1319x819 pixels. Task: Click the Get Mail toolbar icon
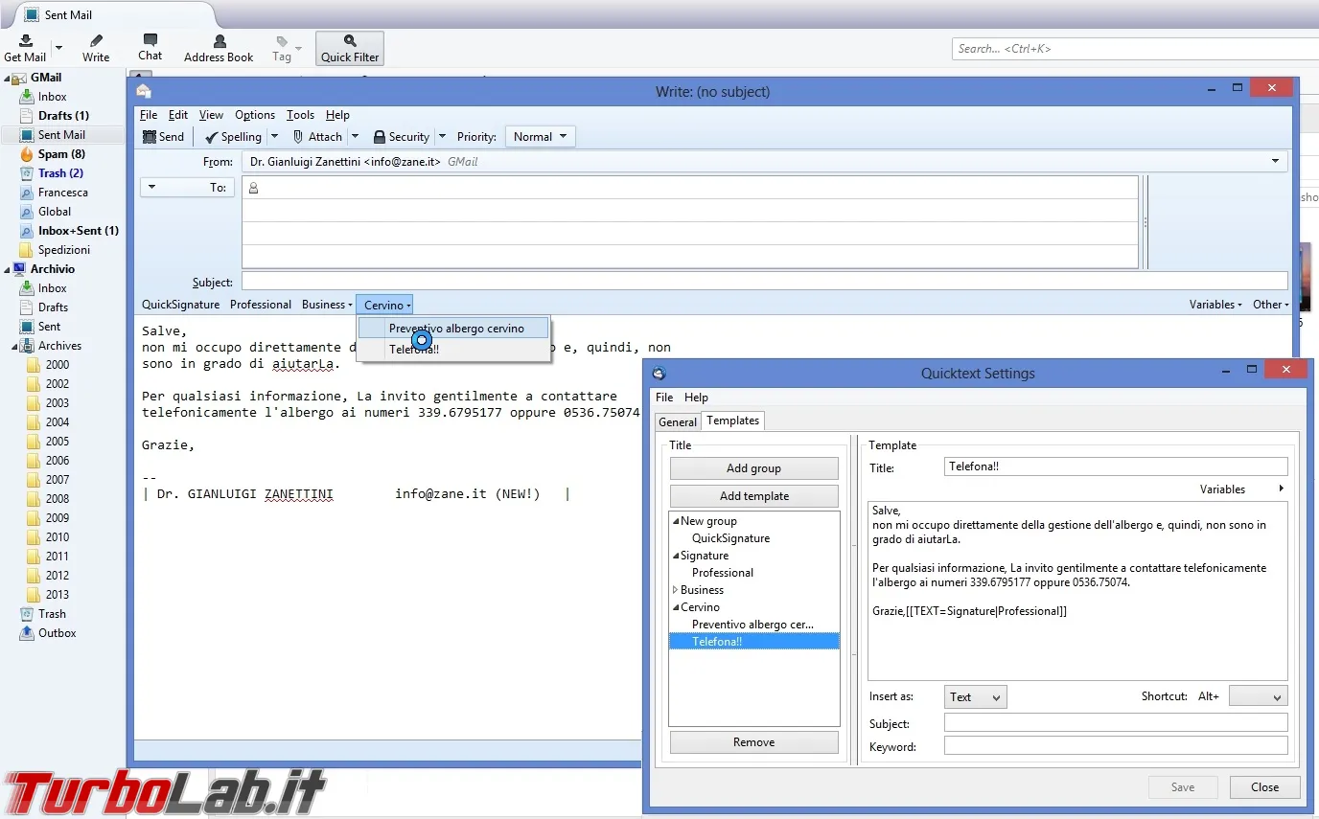coord(25,48)
